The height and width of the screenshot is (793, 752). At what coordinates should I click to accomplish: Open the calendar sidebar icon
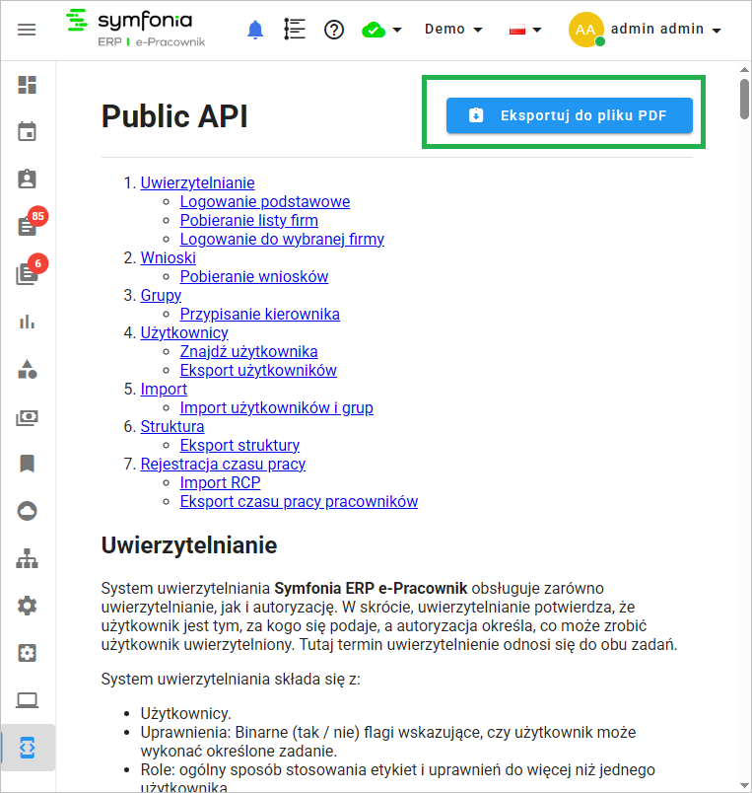coord(28,131)
